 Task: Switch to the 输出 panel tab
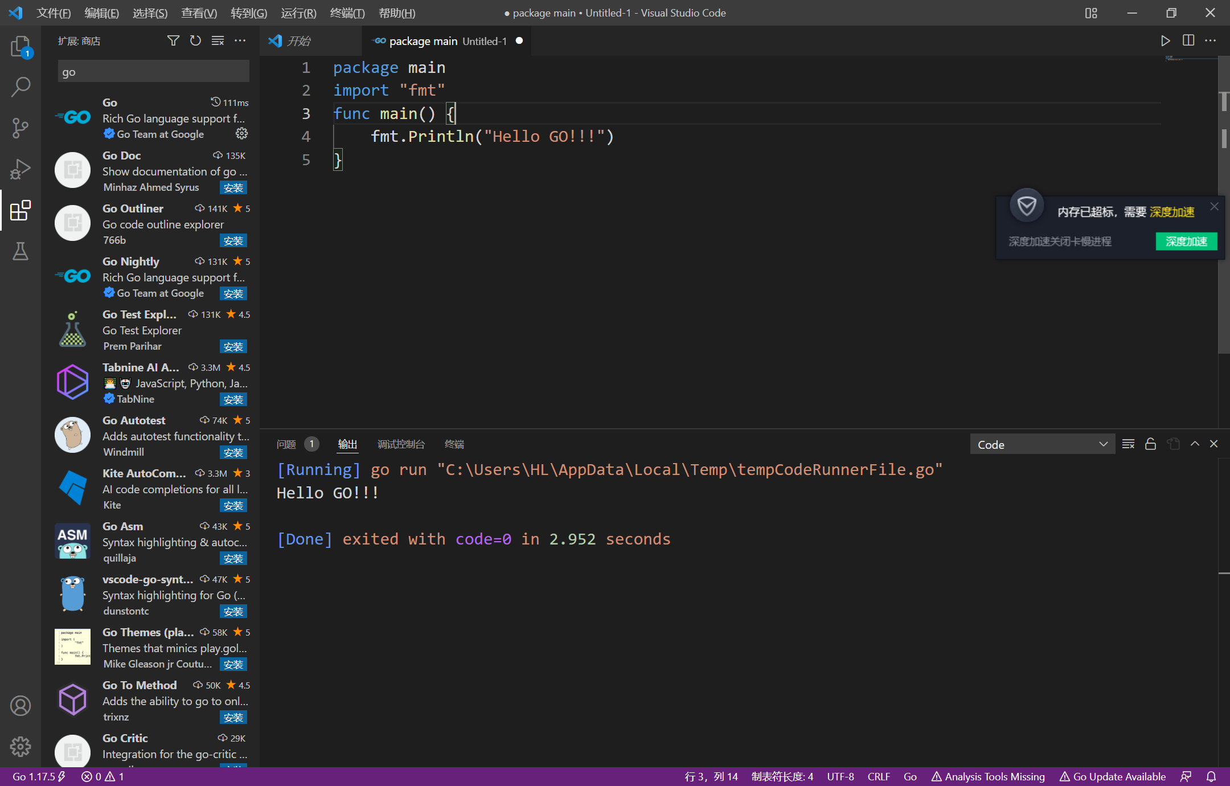(x=347, y=444)
